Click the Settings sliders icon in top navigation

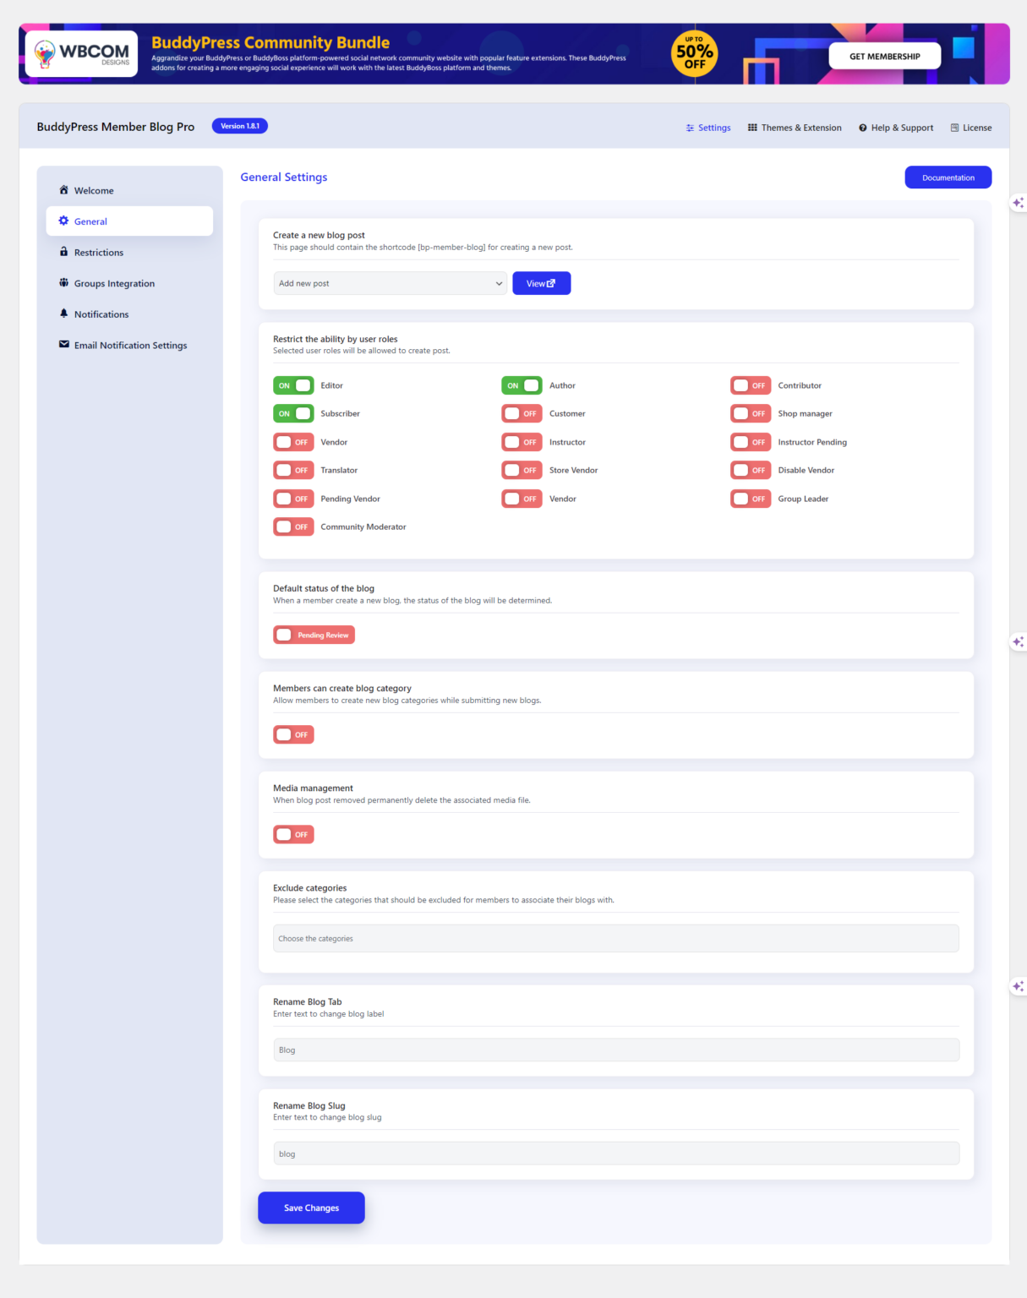(690, 128)
